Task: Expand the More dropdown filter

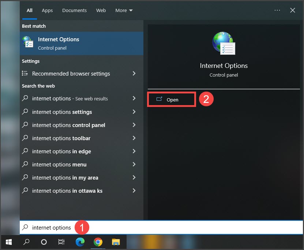Action: (x=124, y=11)
